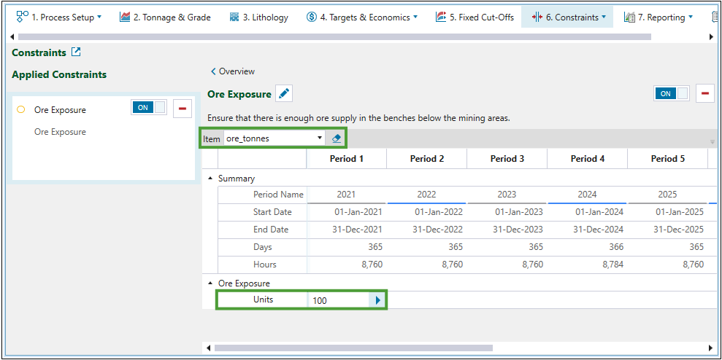
Task: Expand the Targets & Economics dropdown arrow
Action: pos(415,17)
